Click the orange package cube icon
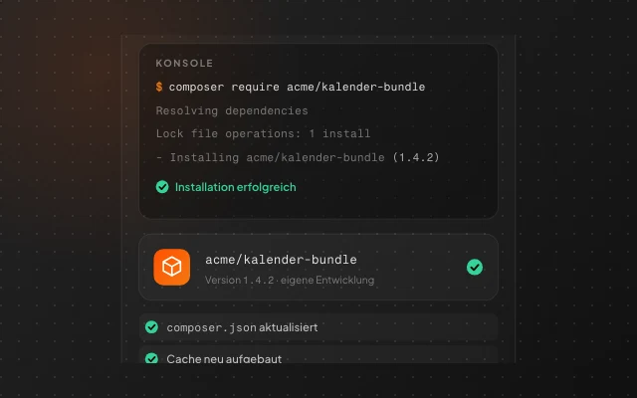The width and height of the screenshot is (637, 398). (x=171, y=268)
